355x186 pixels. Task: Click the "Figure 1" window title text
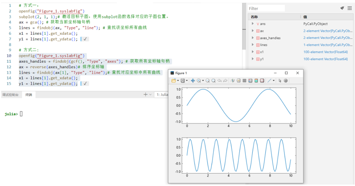[181, 73]
